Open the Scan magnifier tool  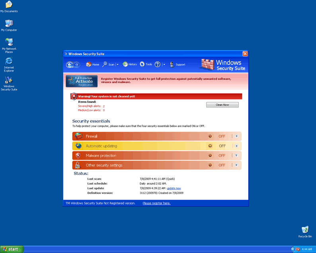pos(105,65)
